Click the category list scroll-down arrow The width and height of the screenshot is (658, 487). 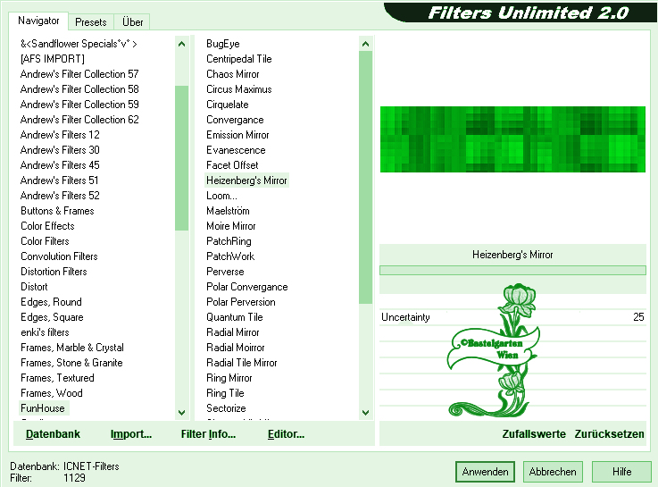182,412
